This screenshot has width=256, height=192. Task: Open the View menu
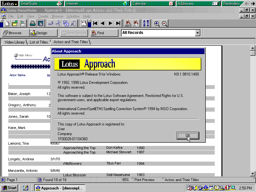(30, 16)
